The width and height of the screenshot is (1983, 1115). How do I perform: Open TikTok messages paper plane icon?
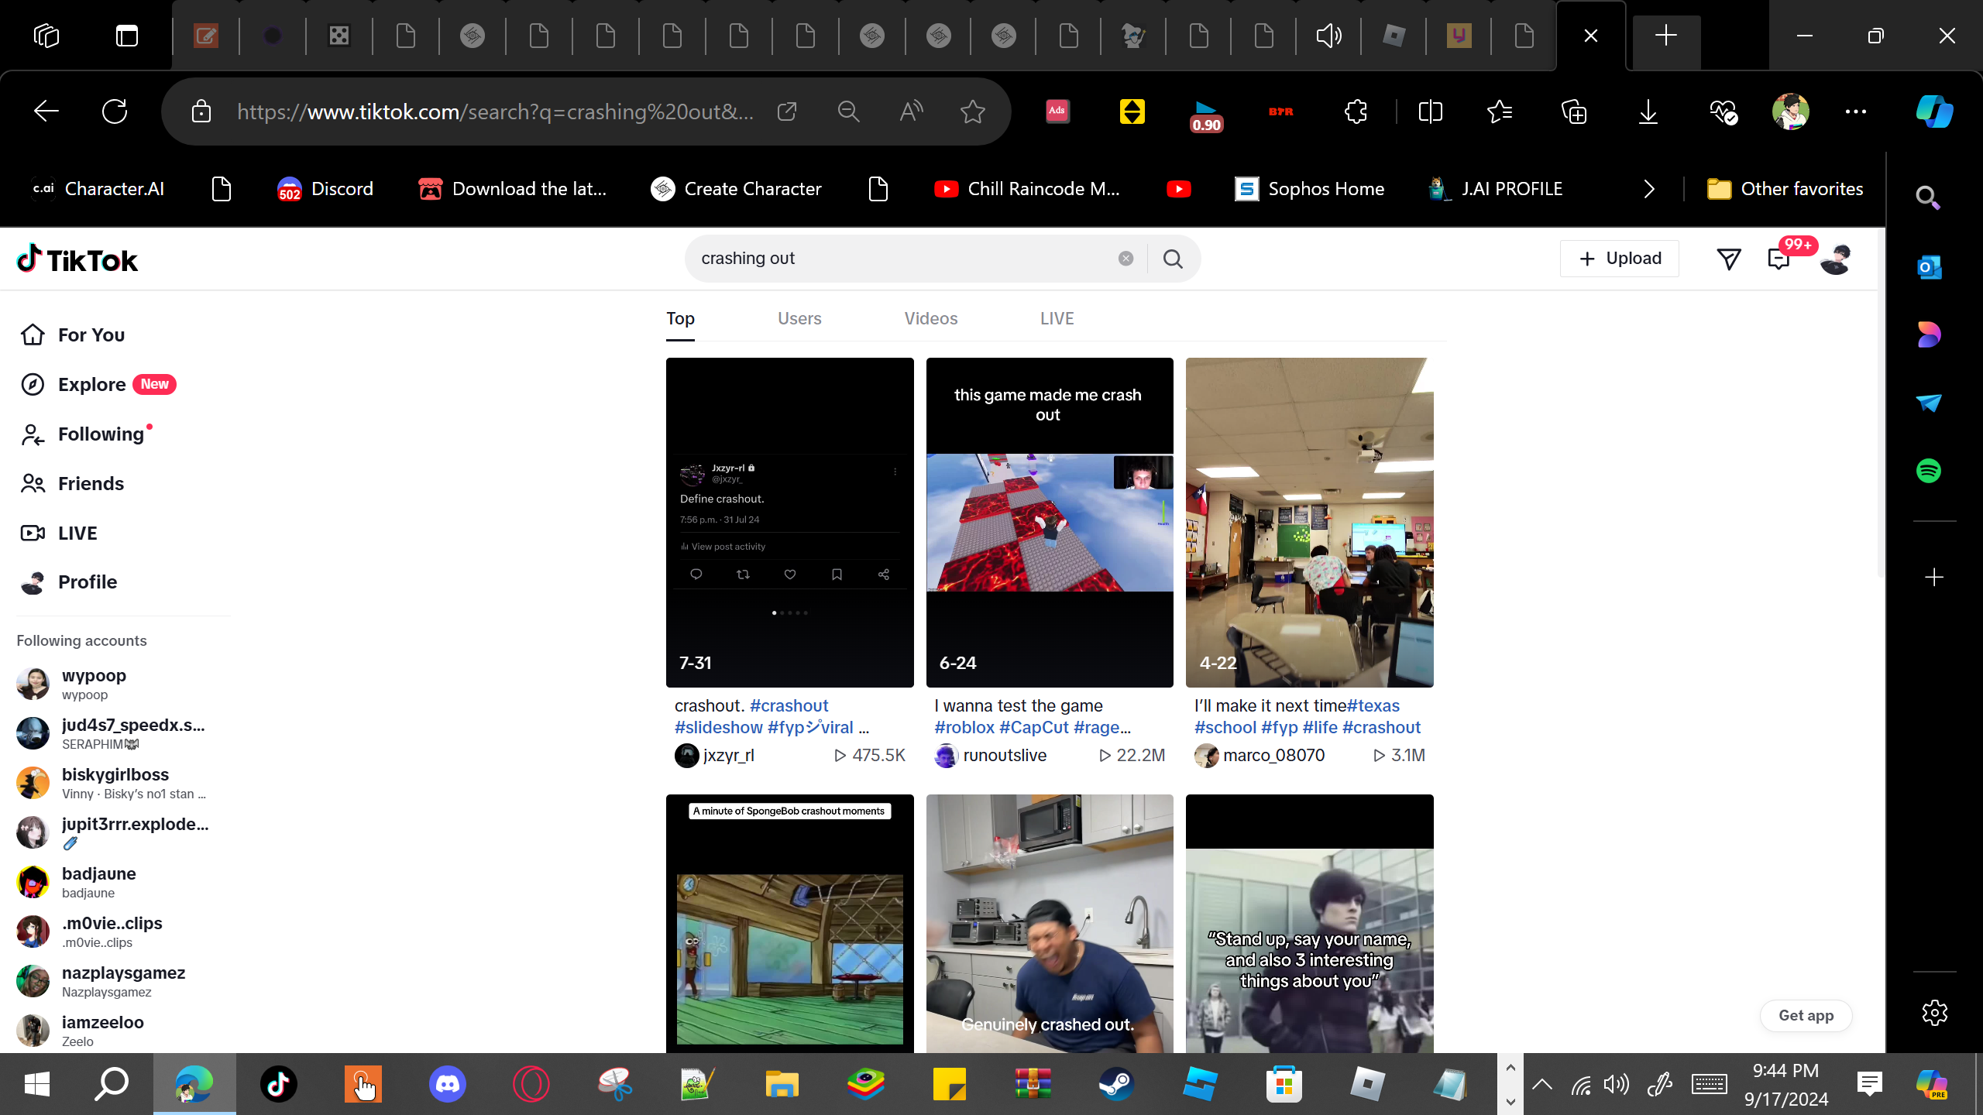(x=1729, y=259)
